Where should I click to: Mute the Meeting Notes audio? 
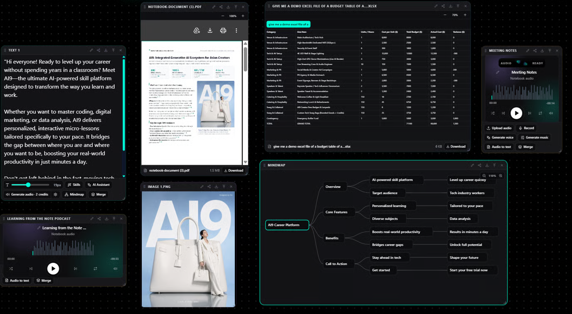551,113
